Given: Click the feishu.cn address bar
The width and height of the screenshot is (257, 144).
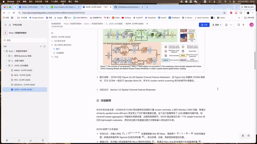Looking at the screenshot, I should [x=121, y=13].
